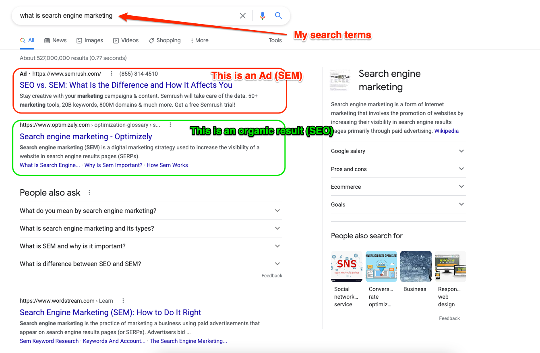
Task: Click the 'How Sem Works' sitelink
Action: point(167,165)
